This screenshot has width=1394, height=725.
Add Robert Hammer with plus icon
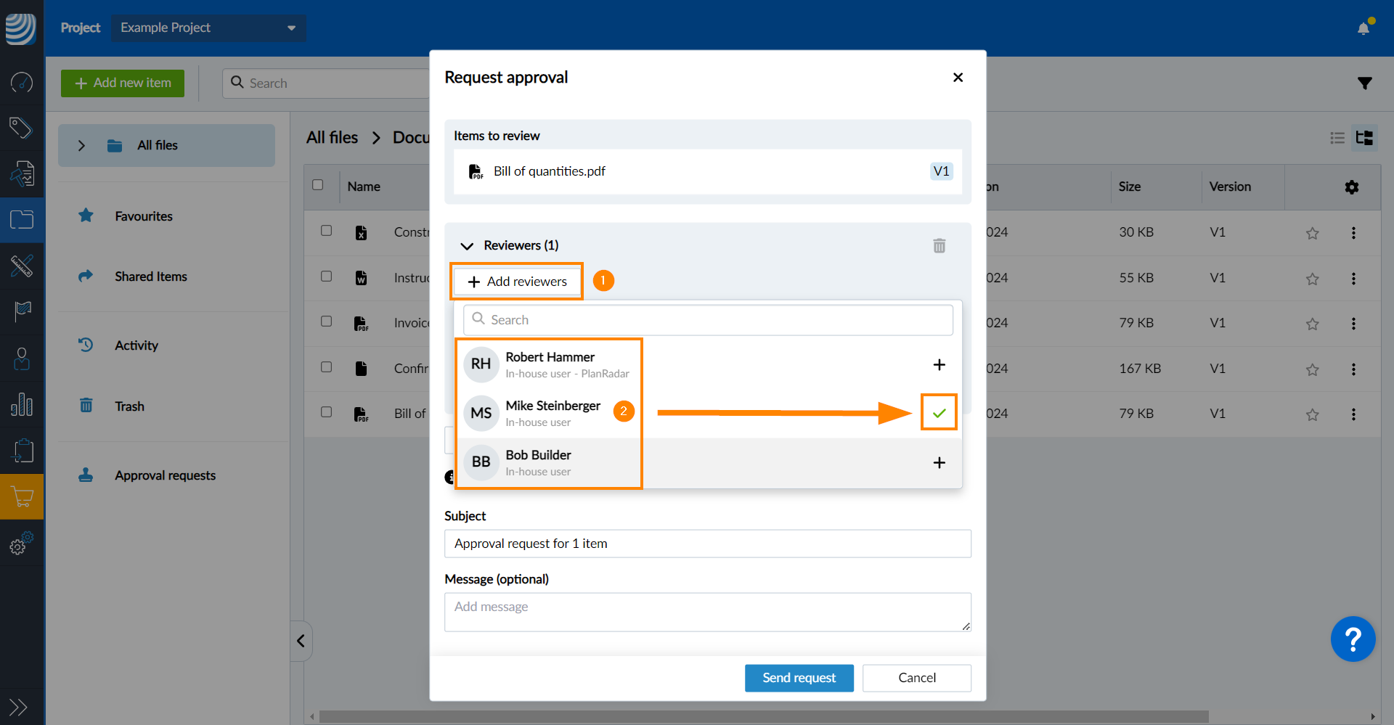point(939,364)
